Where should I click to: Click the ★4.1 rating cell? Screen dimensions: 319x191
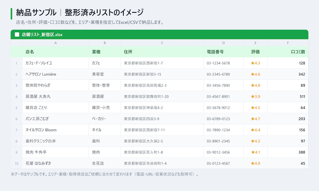255,152
